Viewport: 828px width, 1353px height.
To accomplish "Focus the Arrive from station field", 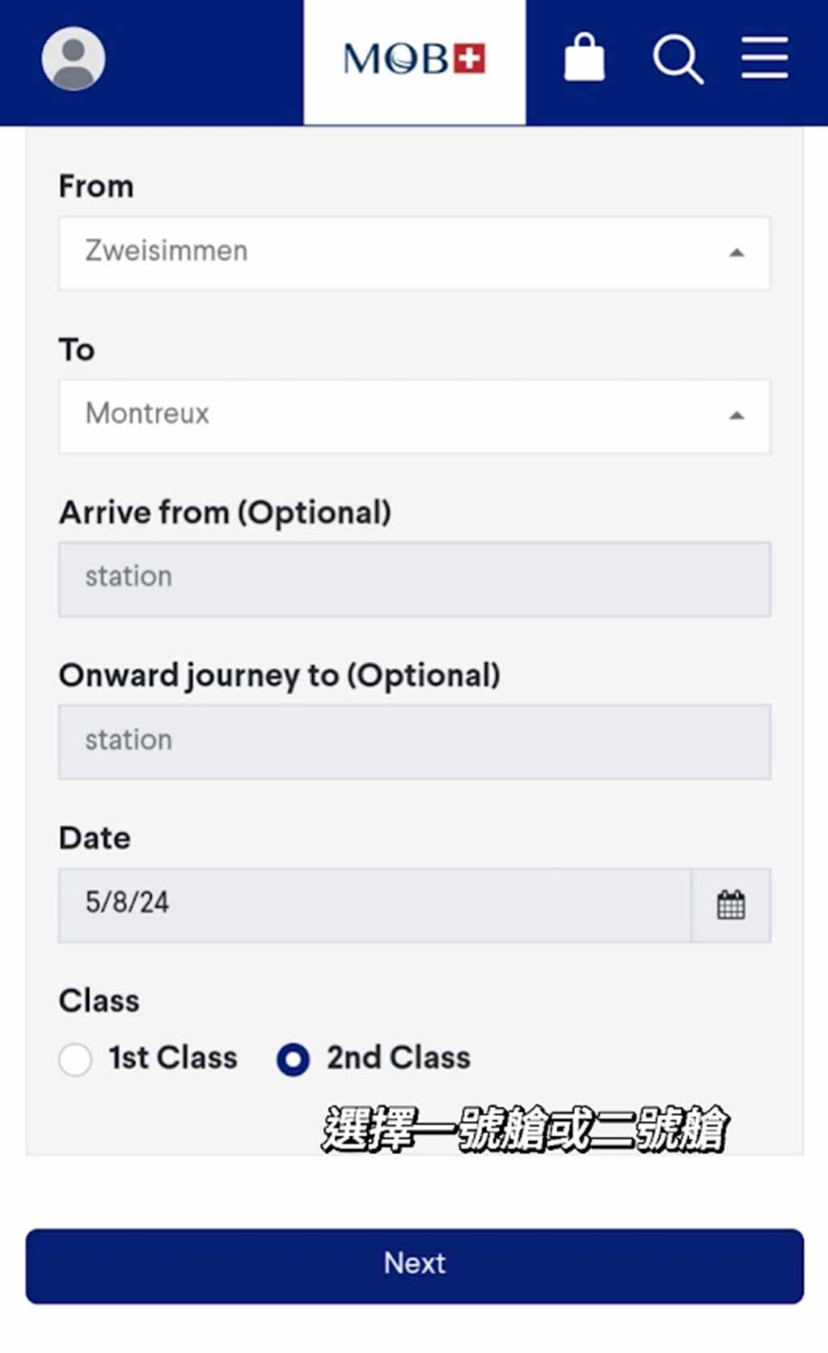I will pyautogui.click(x=414, y=579).
